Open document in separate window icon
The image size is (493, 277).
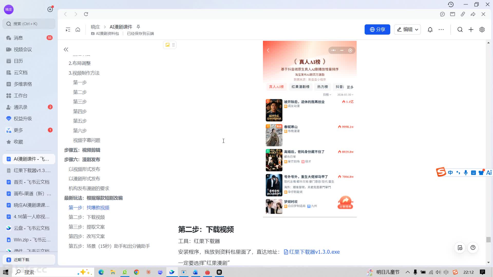(452, 14)
